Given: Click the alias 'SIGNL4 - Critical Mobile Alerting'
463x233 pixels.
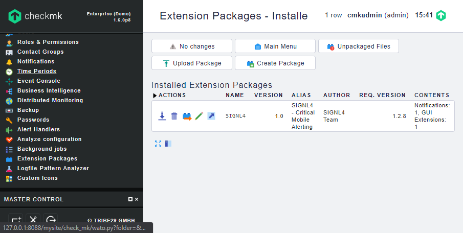Looking at the screenshot, I should [303, 116].
